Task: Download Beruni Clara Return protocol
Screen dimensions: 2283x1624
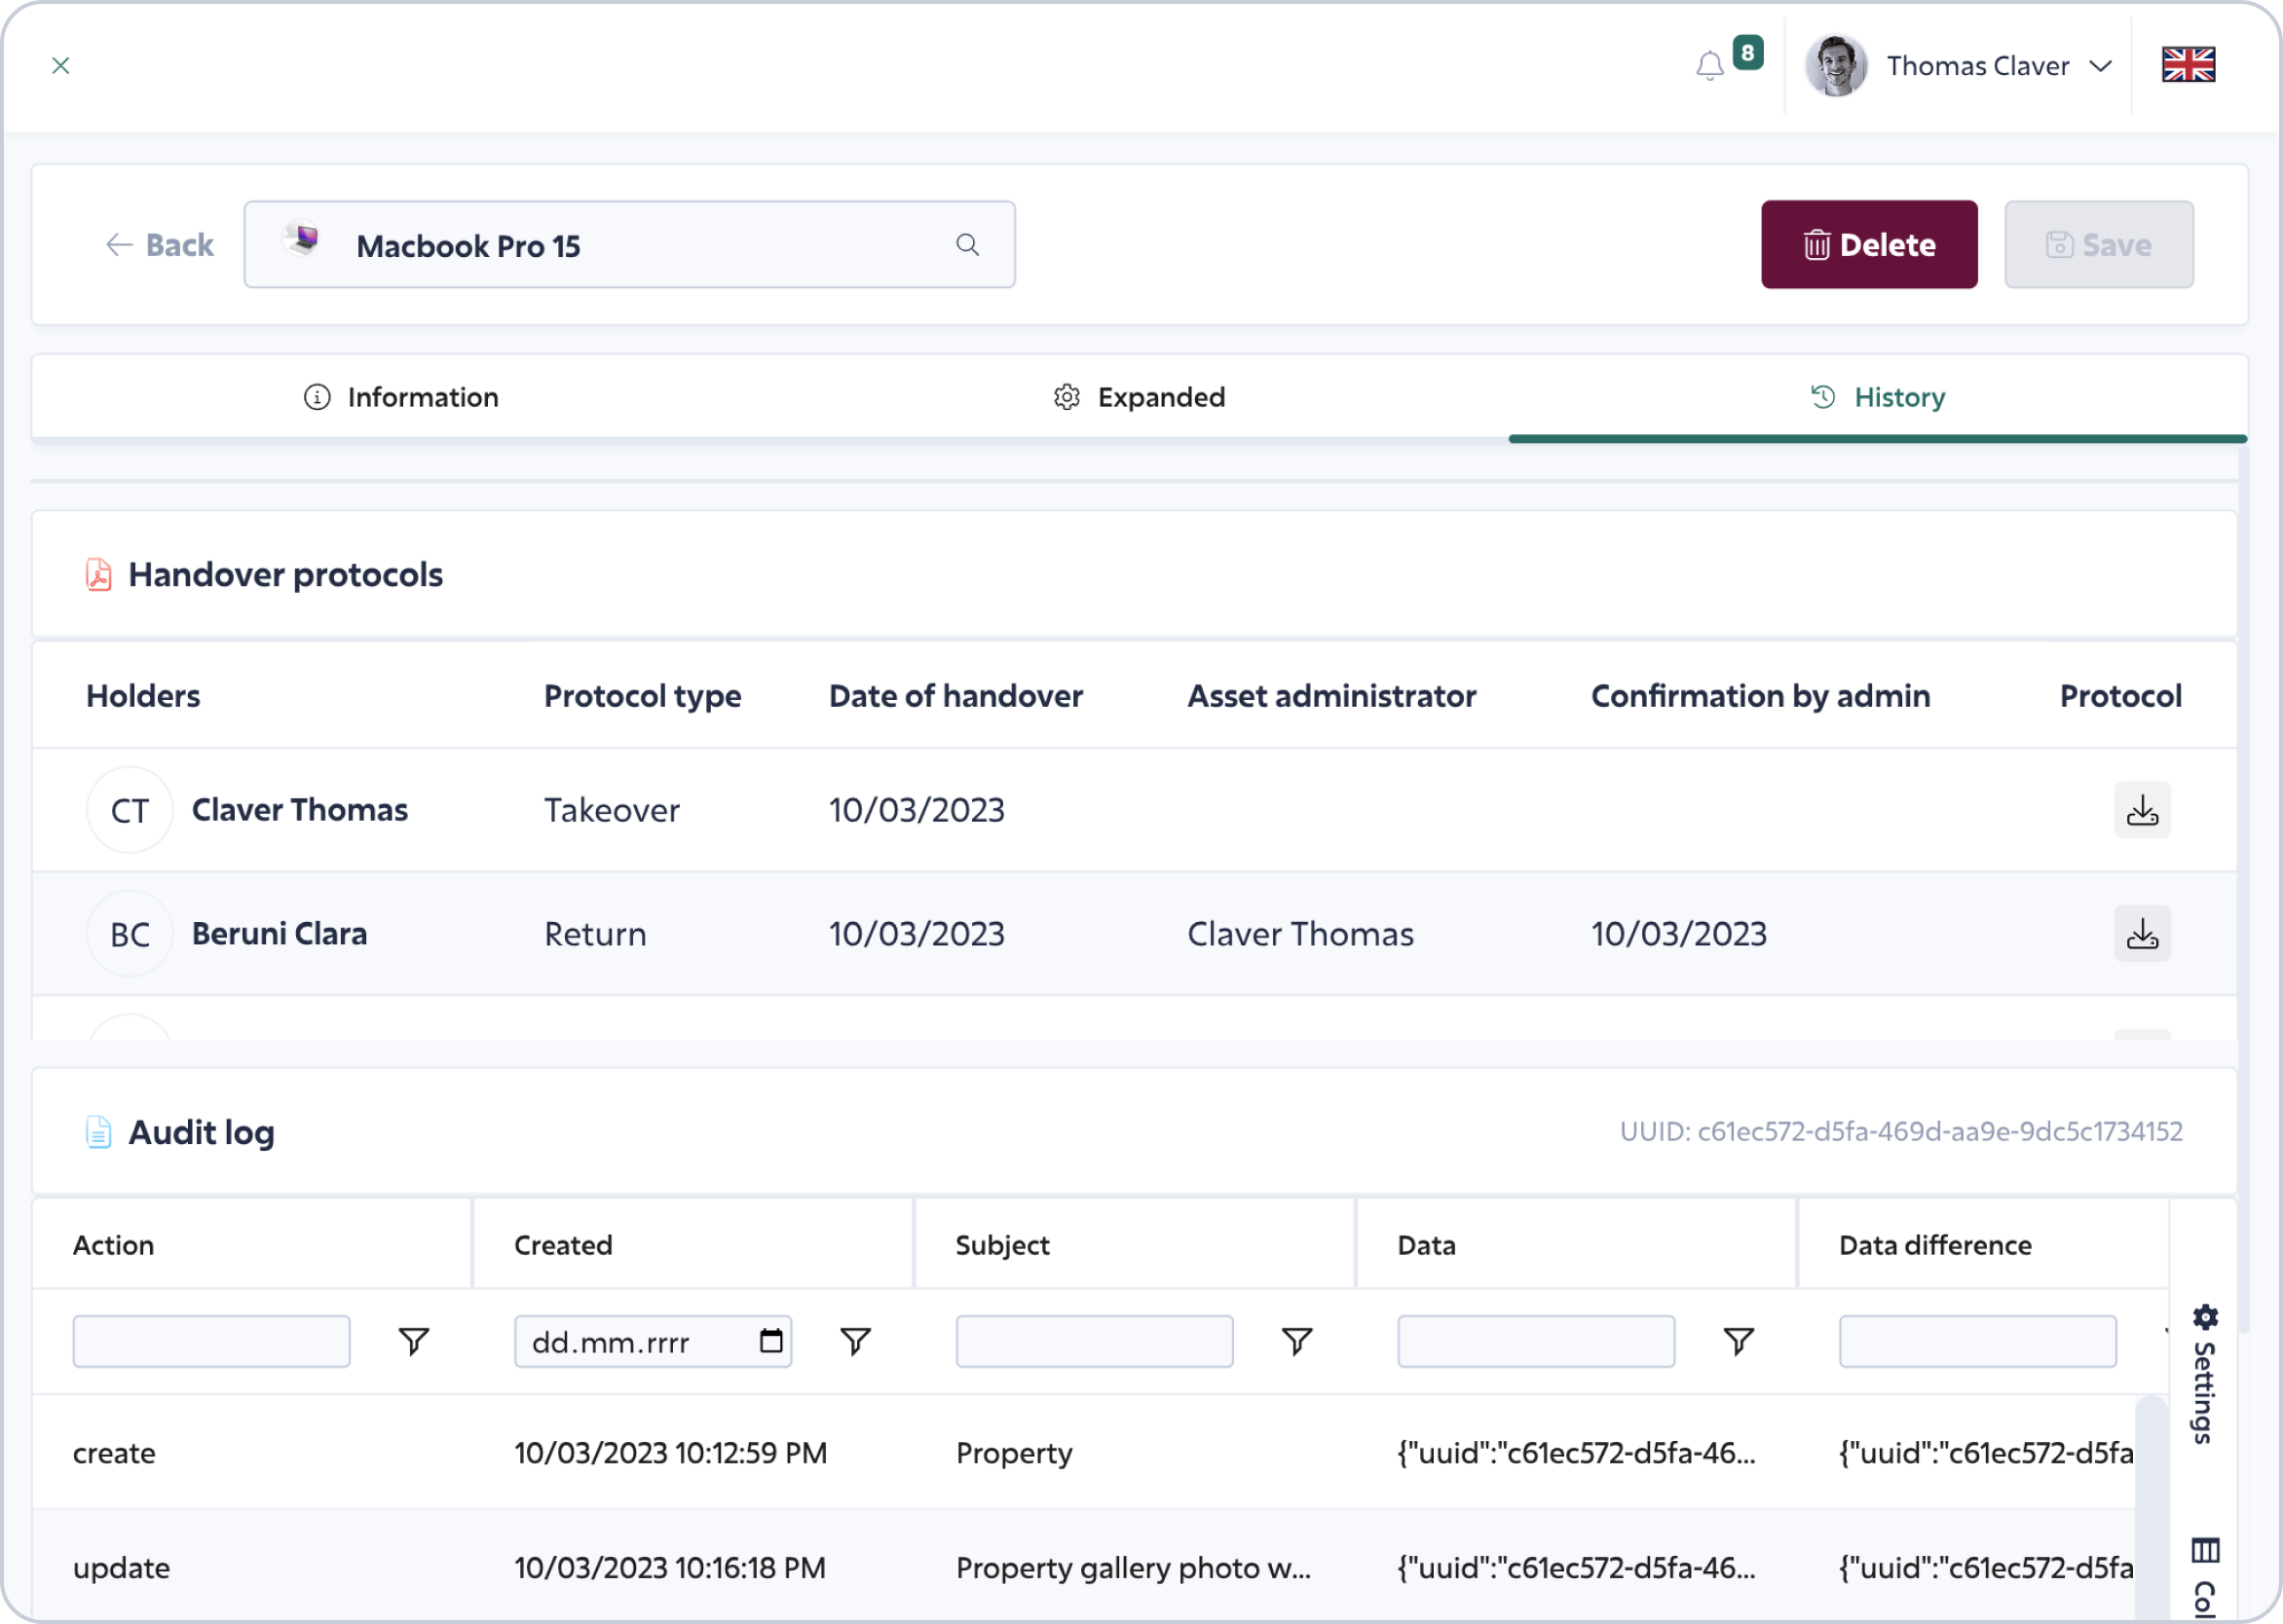Action: click(2142, 933)
